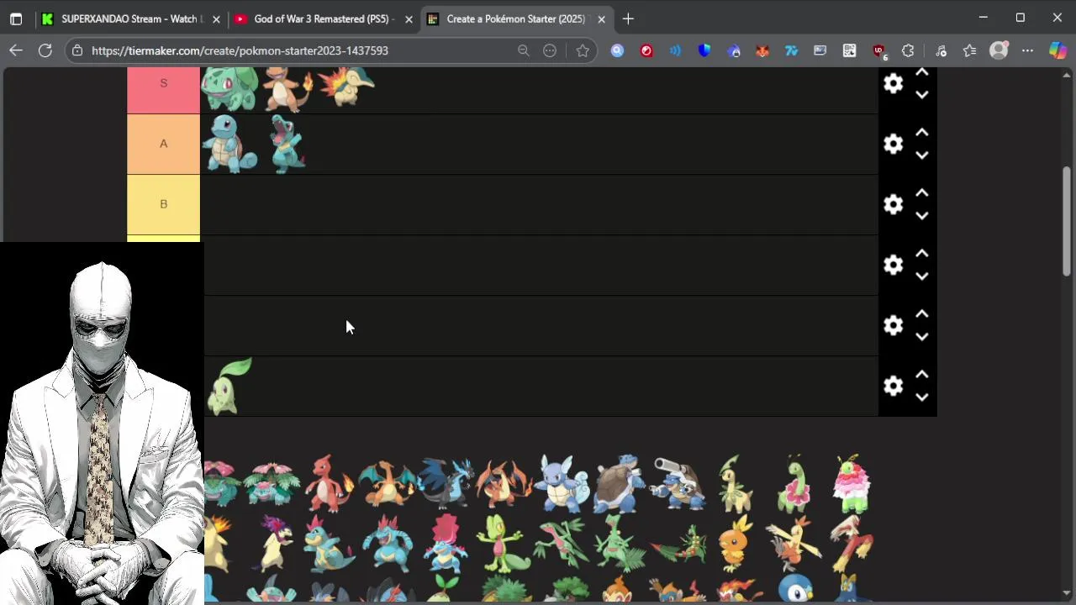Open settings gear for the A tier row
The height and width of the screenshot is (605, 1076).
(x=893, y=144)
